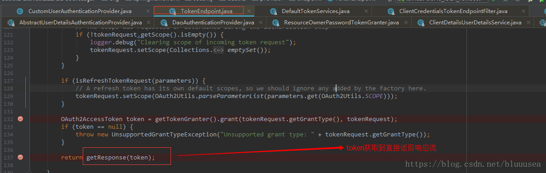The width and height of the screenshot is (546, 173).
Task: Remove the breakpoint on line 137
Action: pyautogui.click(x=20, y=157)
